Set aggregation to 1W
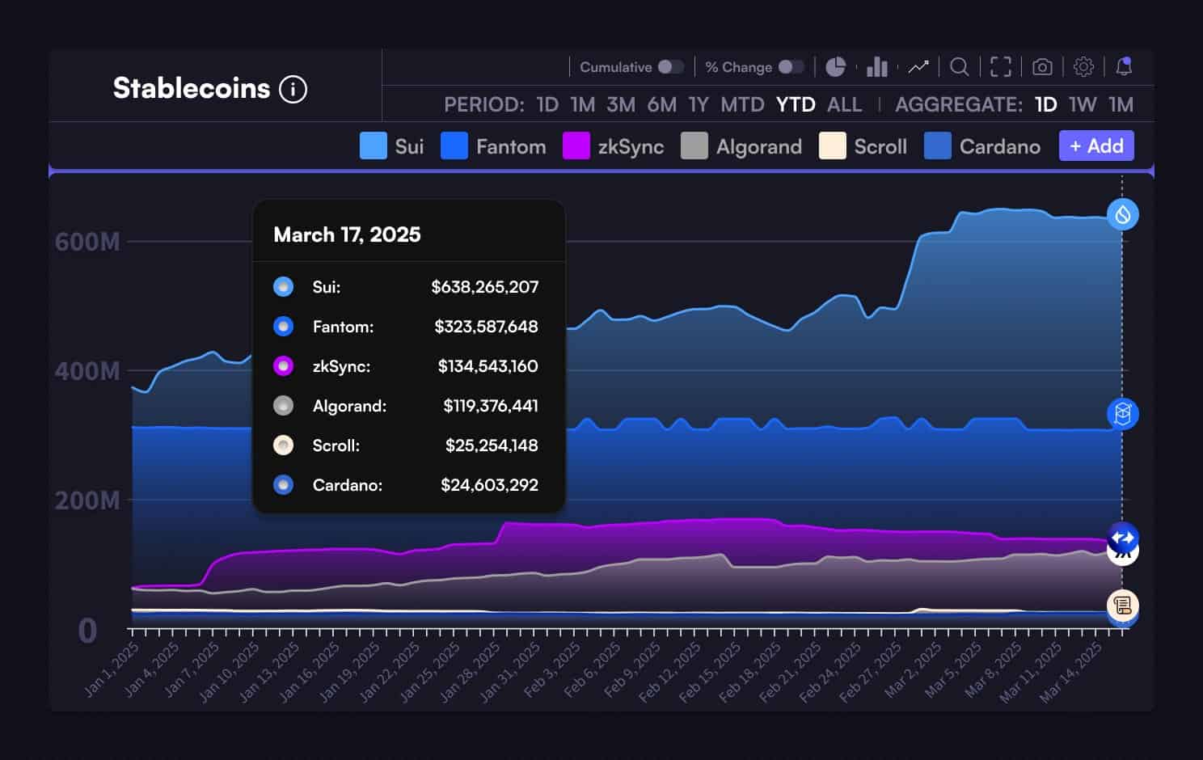1203x760 pixels. (x=1083, y=104)
